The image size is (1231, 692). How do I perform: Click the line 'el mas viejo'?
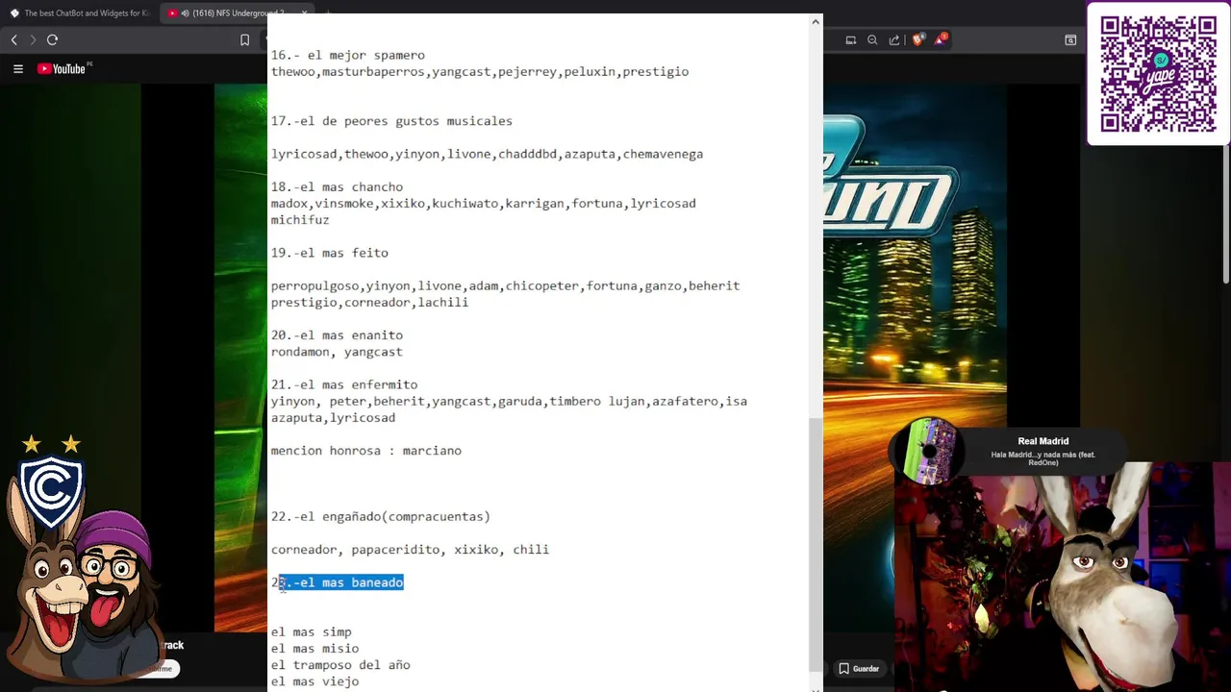click(314, 681)
